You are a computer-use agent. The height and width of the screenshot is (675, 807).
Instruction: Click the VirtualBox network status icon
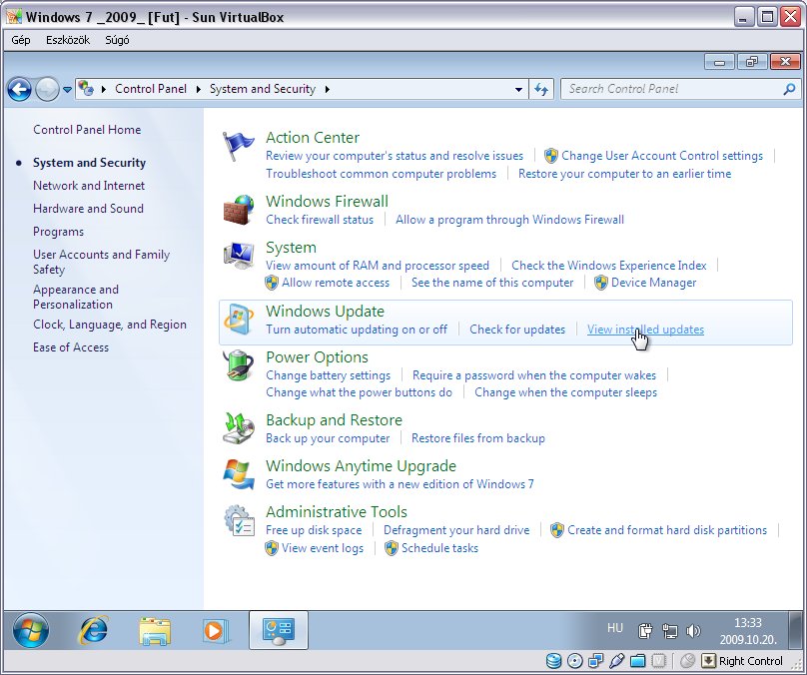click(596, 661)
